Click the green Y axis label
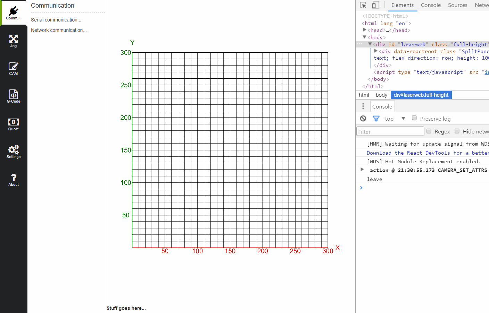The height and width of the screenshot is (313, 489). 132,43
